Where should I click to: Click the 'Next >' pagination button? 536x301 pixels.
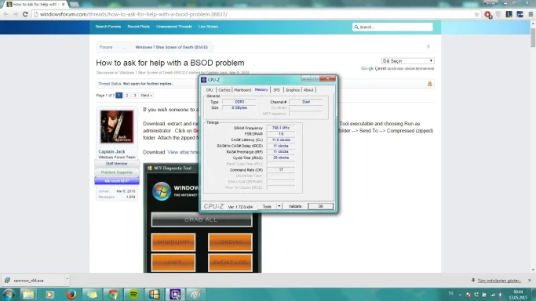(x=146, y=96)
